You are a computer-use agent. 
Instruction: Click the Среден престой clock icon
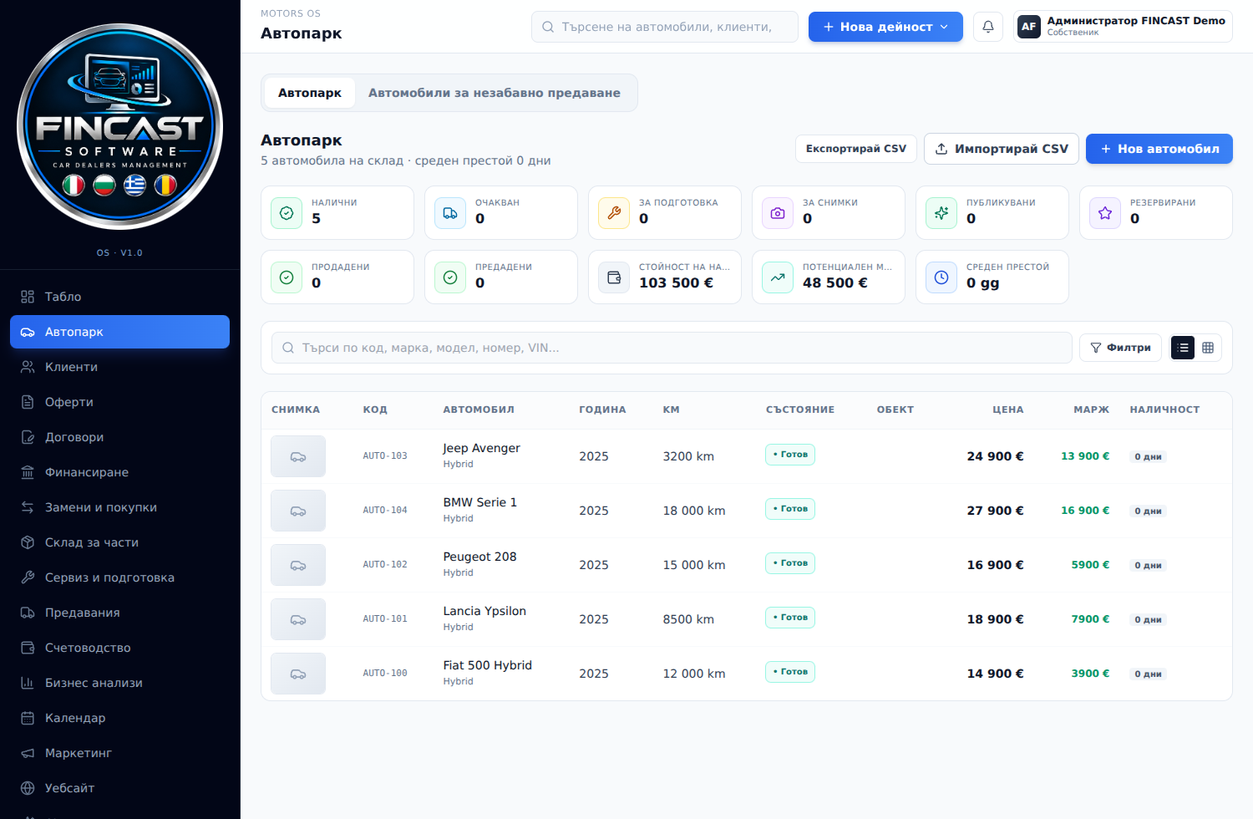point(941,277)
